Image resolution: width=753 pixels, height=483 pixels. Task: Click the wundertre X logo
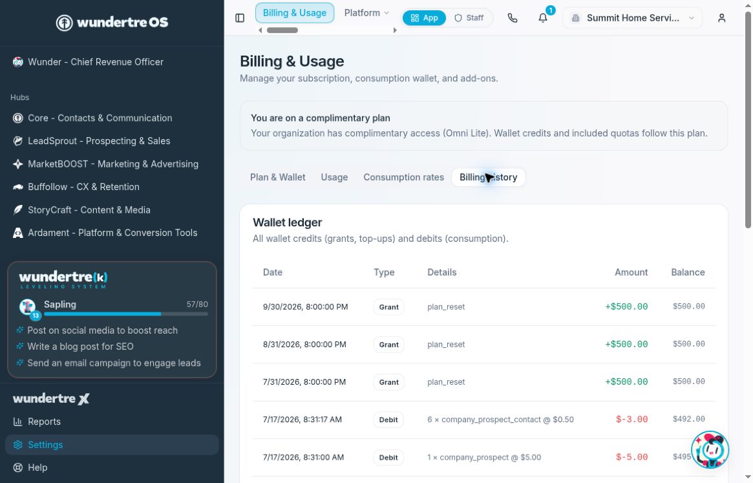coord(51,398)
